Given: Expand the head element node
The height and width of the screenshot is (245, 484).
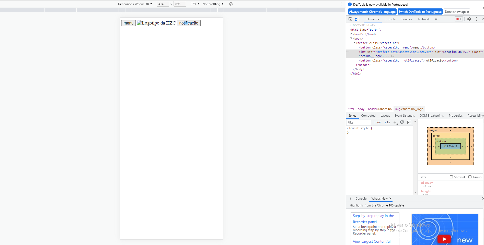Looking at the screenshot, I should pos(351,34).
